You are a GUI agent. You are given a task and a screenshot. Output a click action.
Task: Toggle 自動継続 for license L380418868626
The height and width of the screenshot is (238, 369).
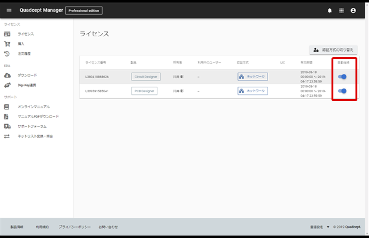click(343, 77)
